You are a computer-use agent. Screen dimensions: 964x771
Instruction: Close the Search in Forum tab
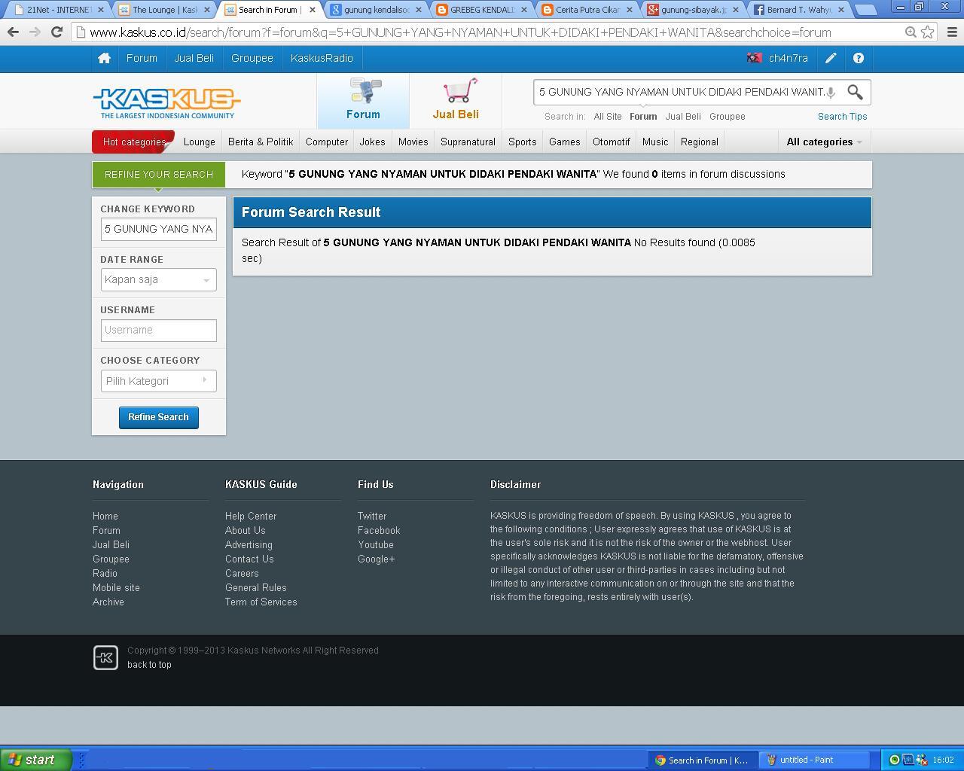tap(313, 10)
